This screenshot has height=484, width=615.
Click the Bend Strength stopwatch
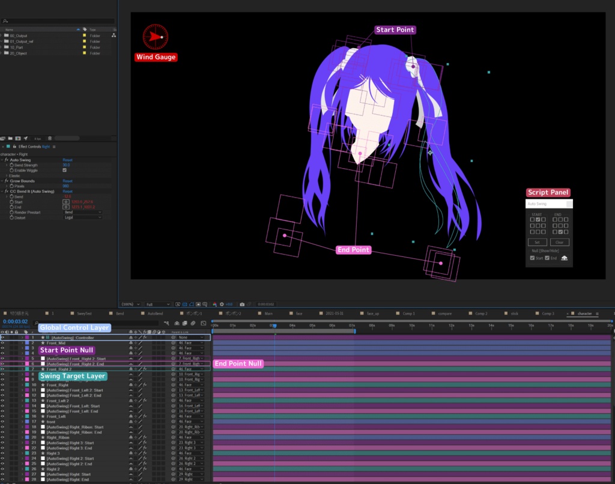pos(12,165)
